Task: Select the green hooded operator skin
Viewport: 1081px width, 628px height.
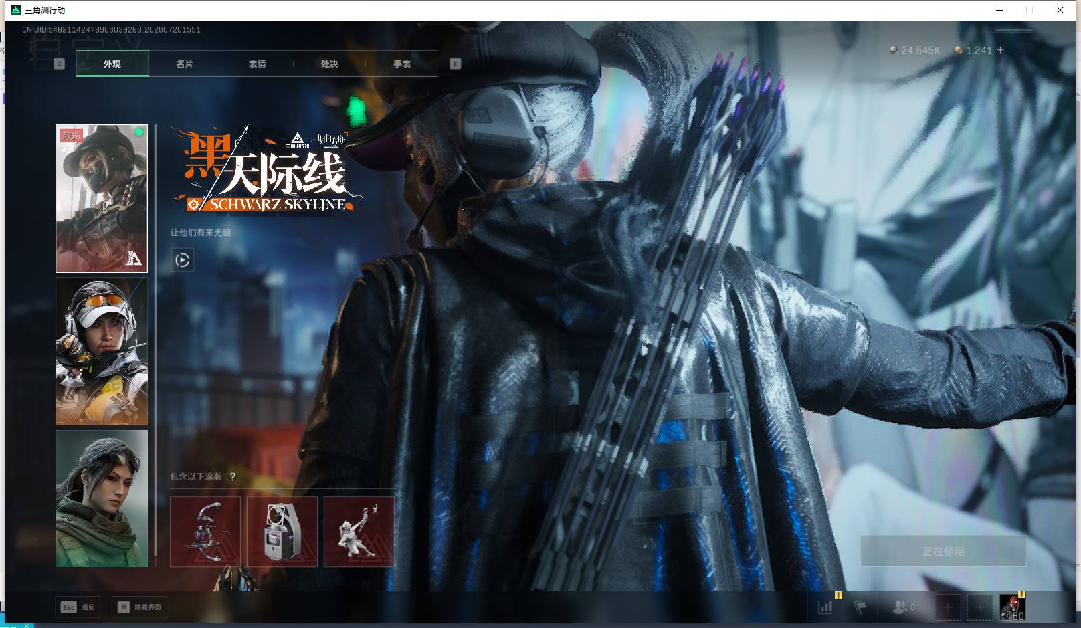Action: (102, 499)
